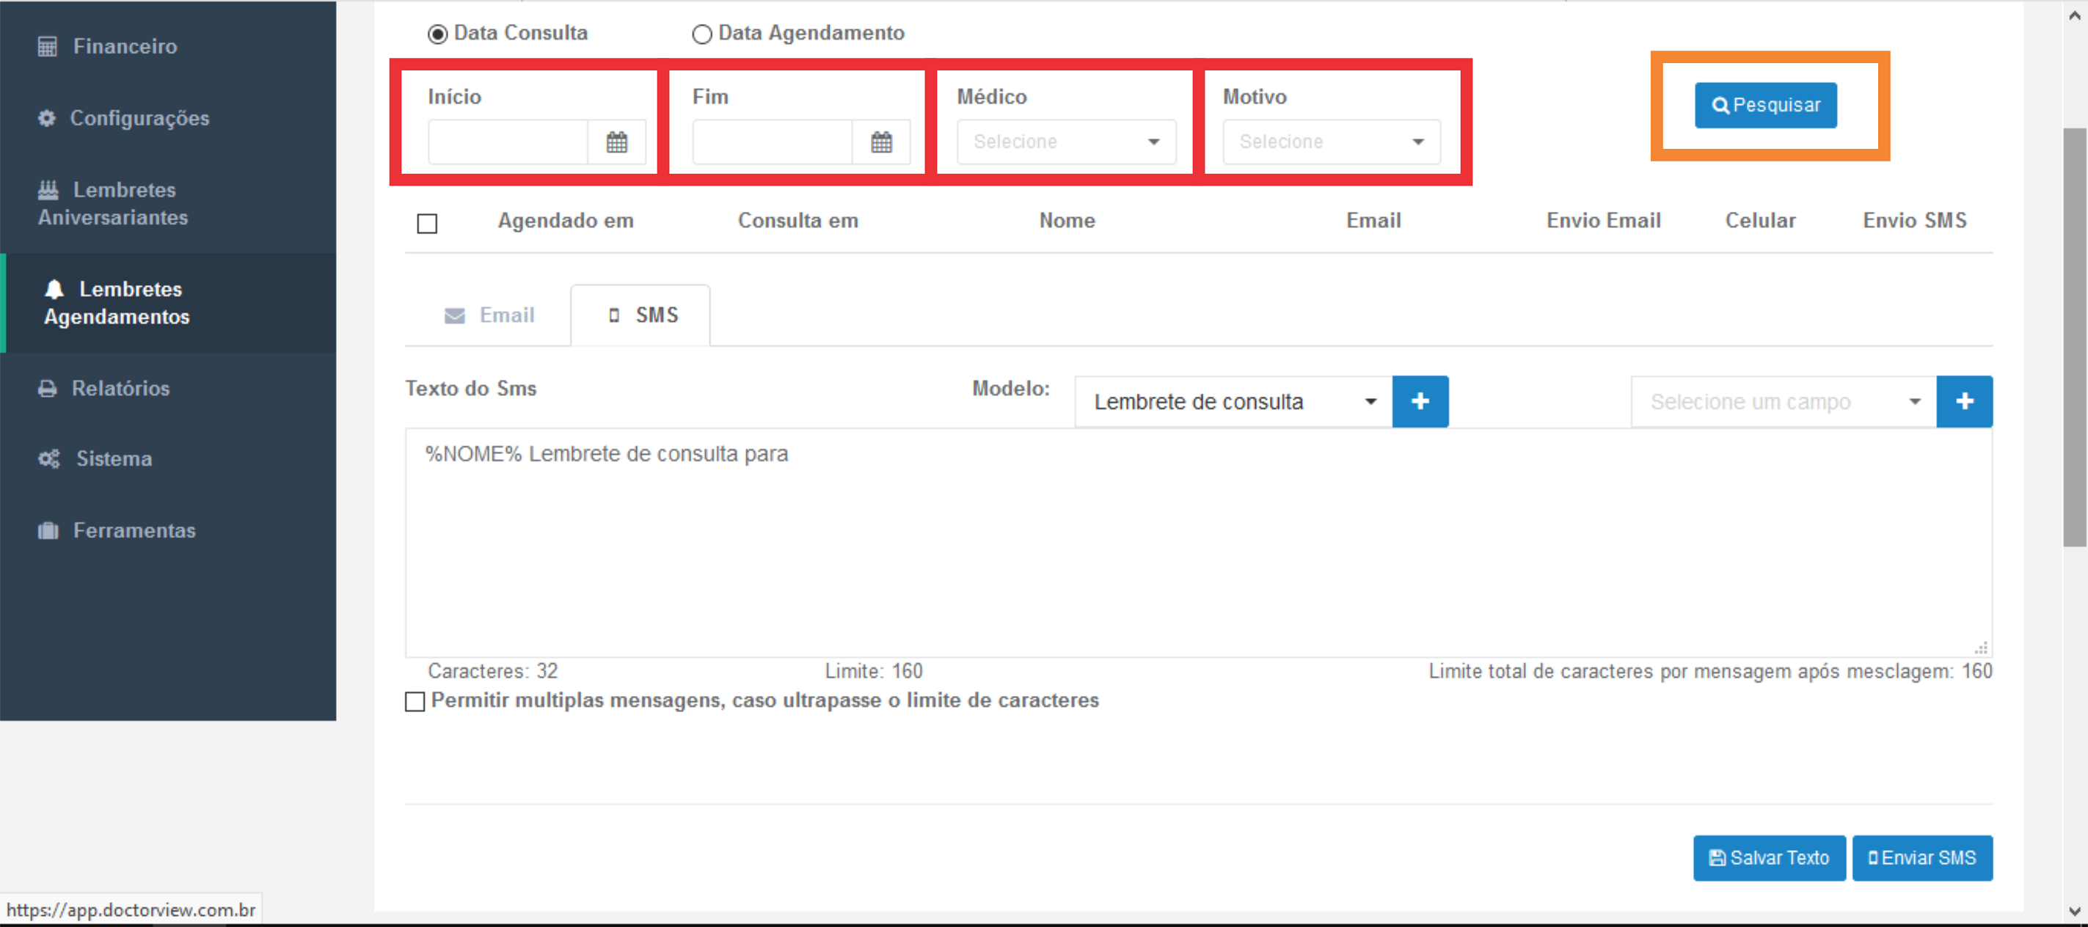Select the Data Consulta radio option
Screen dimensions: 2088x927
438,34
